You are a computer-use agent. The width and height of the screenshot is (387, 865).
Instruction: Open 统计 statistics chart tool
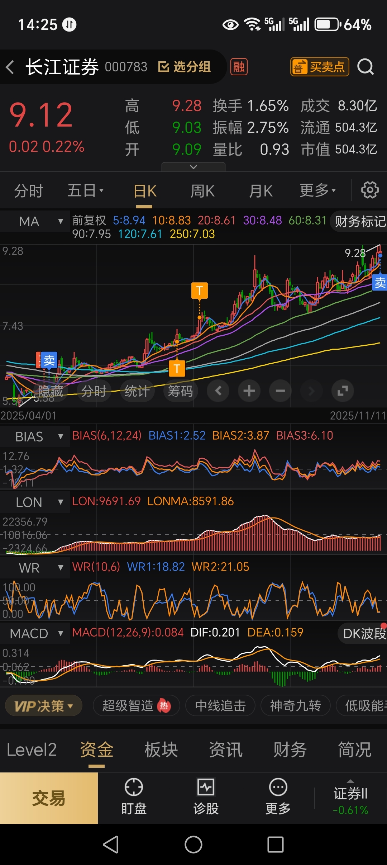[x=137, y=391]
